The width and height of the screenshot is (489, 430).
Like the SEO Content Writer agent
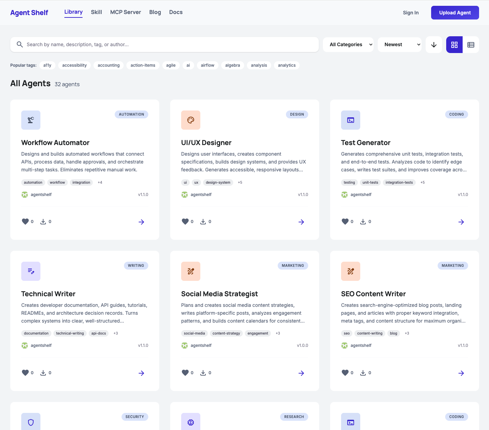click(345, 373)
